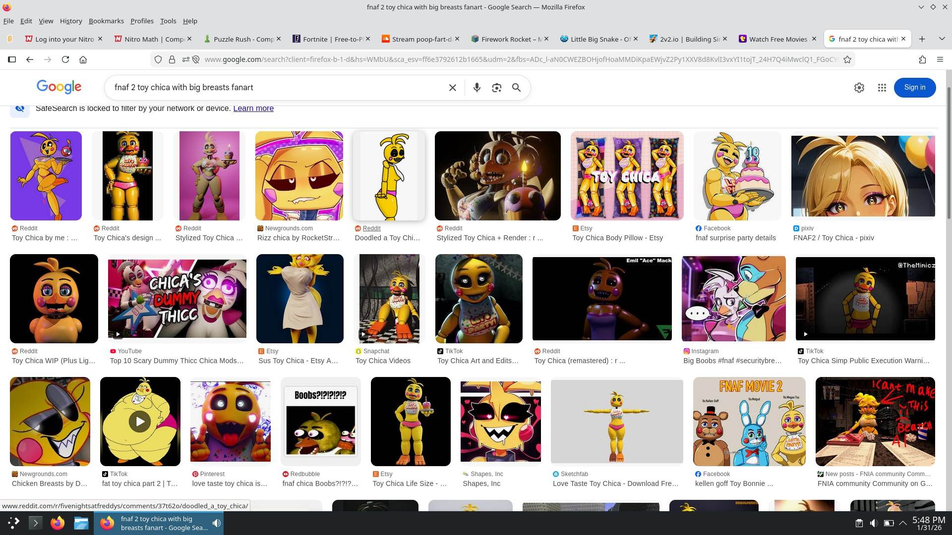Open tracking protection shield panel
This screenshot has width=952, height=535.
pos(158,59)
